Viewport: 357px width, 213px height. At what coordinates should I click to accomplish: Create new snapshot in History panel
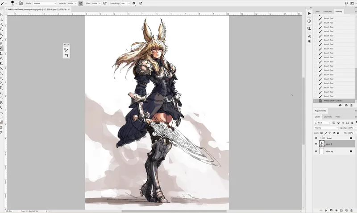[346, 105]
